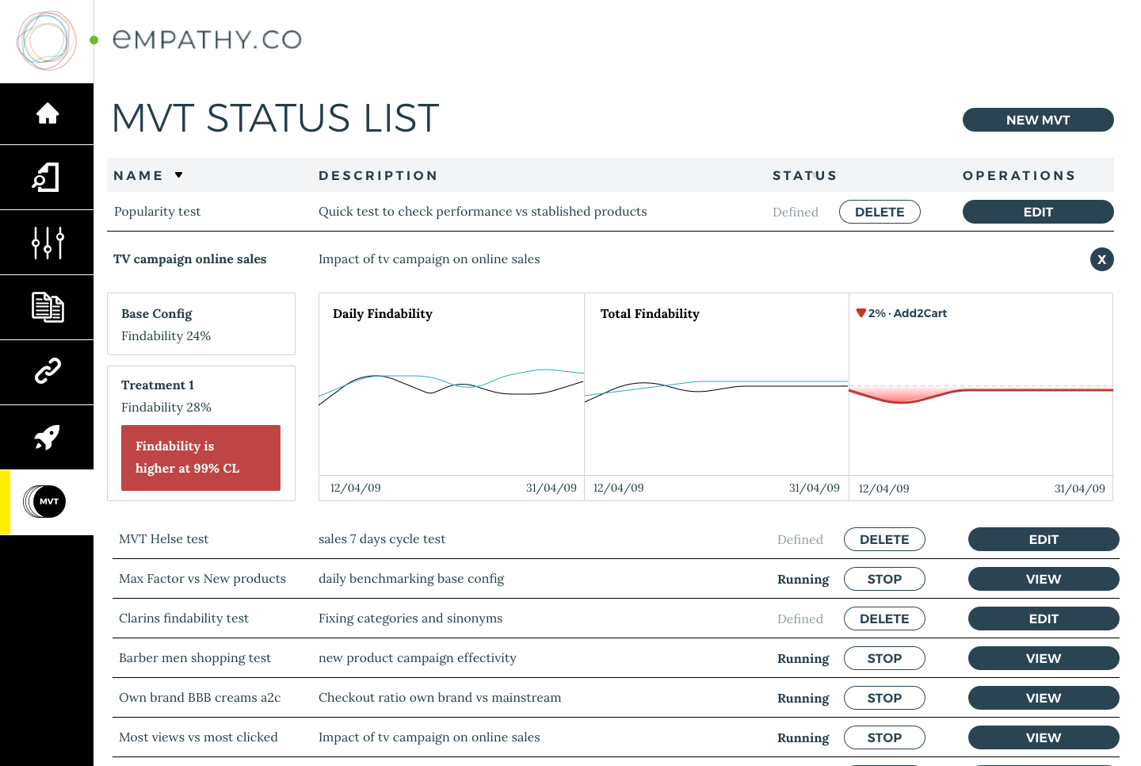
Task: Click the red down arrow by 2% Add2Cart
Action: 861,313
